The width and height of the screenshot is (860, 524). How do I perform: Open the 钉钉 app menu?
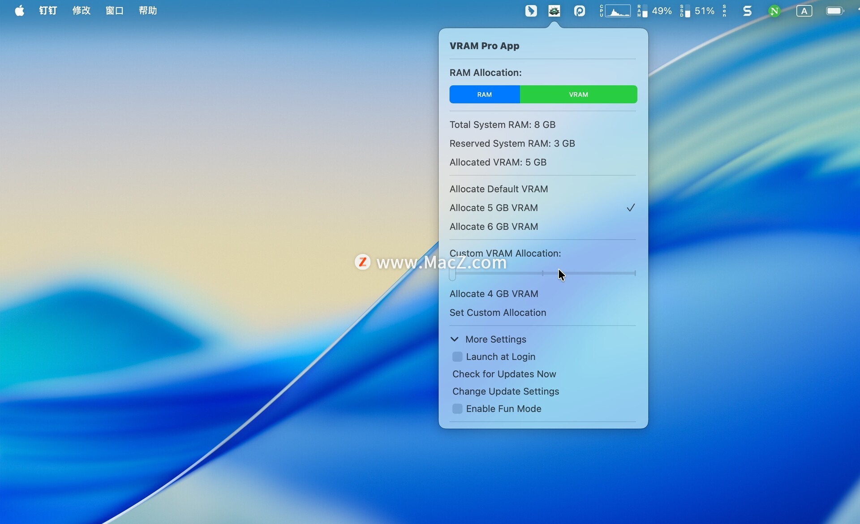click(x=48, y=11)
